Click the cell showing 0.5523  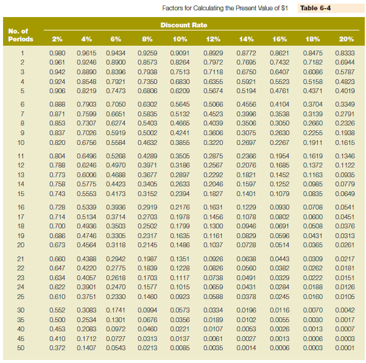click(x=280, y=82)
